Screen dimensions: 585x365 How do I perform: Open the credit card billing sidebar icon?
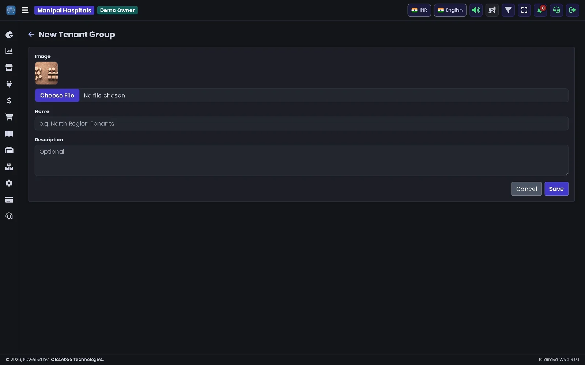(x=9, y=200)
